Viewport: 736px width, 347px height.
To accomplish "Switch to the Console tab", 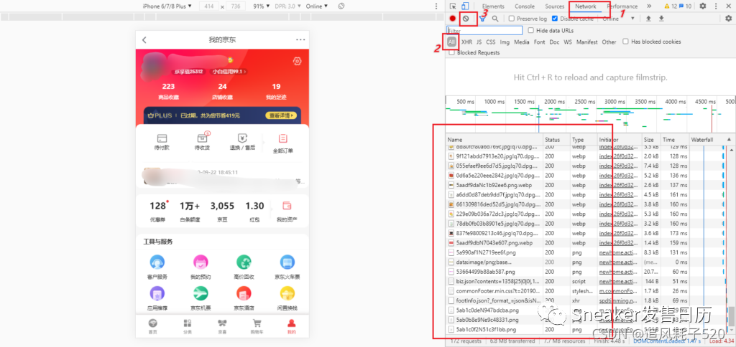I will pos(524,6).
